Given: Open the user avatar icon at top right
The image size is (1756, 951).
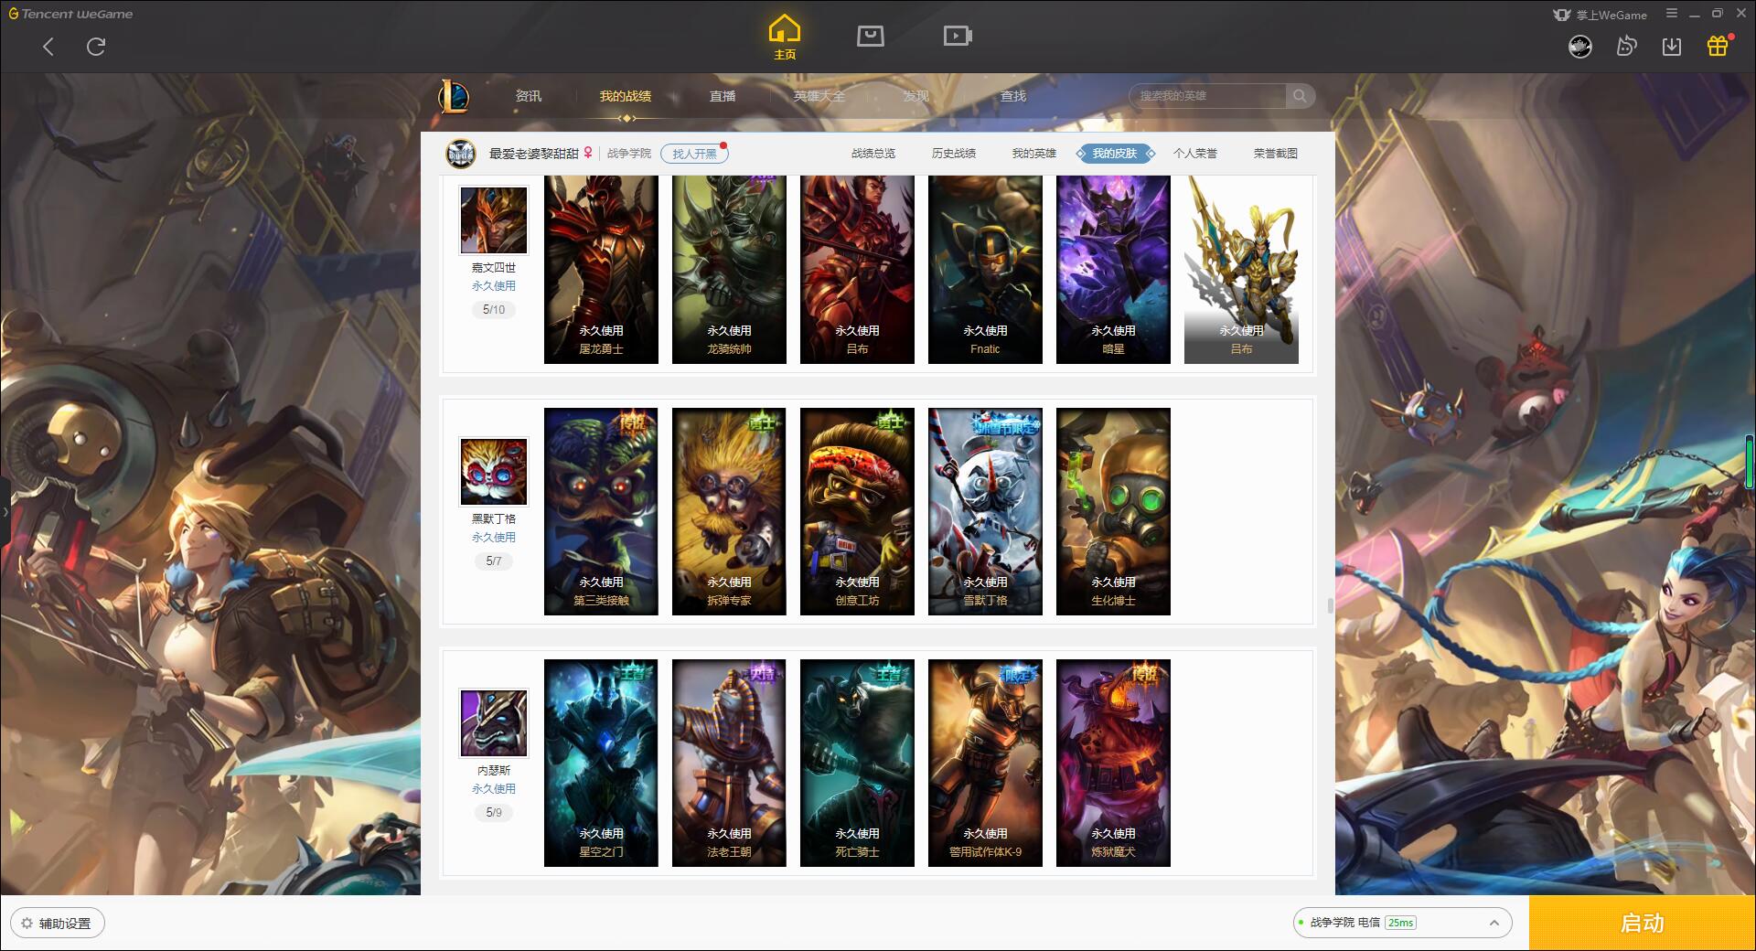Looking at the screenshot, I should [x=1580, y=46].
